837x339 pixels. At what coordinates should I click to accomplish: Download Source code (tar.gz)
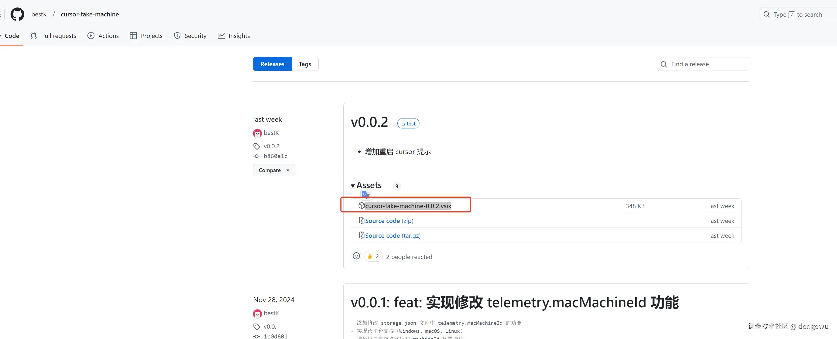pyautogui.click(x=392, y=236)
